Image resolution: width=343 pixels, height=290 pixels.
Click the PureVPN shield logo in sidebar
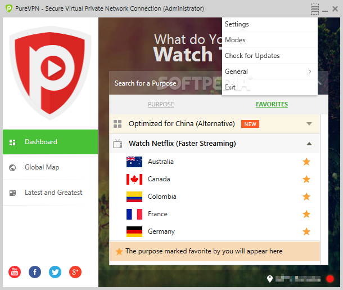[x=50, y=73]
